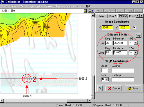The image size is (144, 107).
Task: Click the question mark help button
Action: tap(100, 88)
